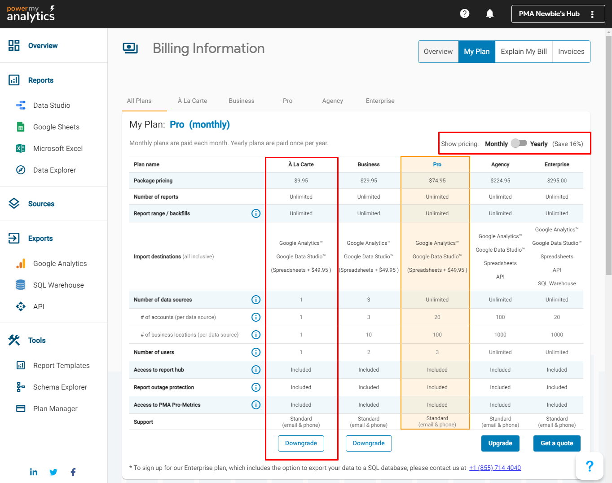Open the LinkedIn icon link

coord(34,472)
